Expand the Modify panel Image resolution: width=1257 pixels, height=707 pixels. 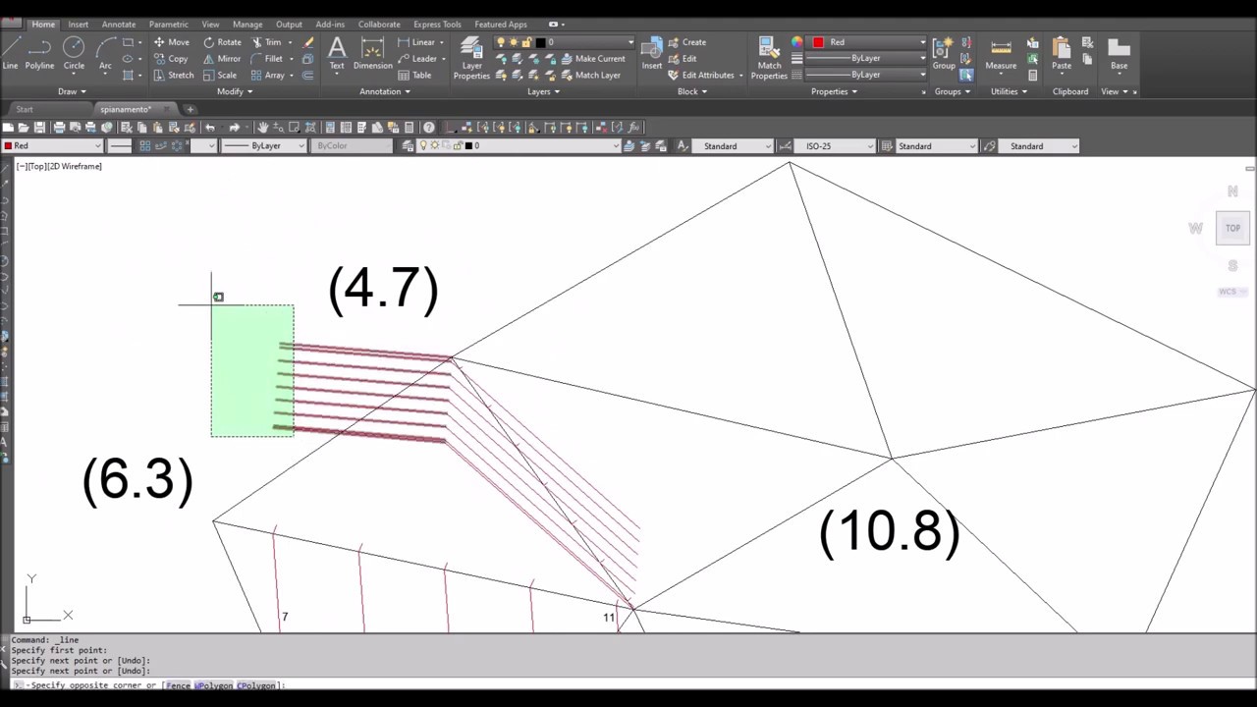(x=235, y=91)
